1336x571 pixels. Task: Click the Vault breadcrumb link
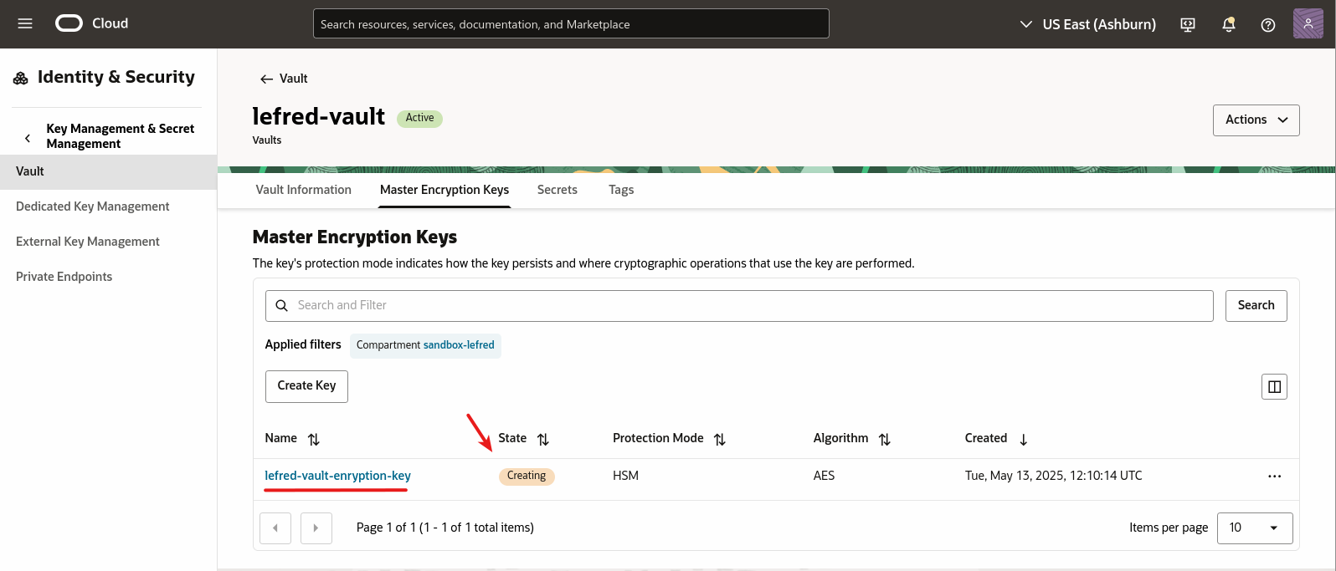click(x=293, y=79)
